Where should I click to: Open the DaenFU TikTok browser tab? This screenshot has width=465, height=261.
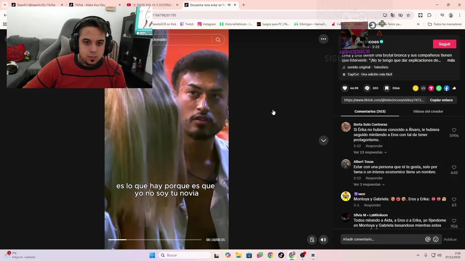[x=36, y=5]
